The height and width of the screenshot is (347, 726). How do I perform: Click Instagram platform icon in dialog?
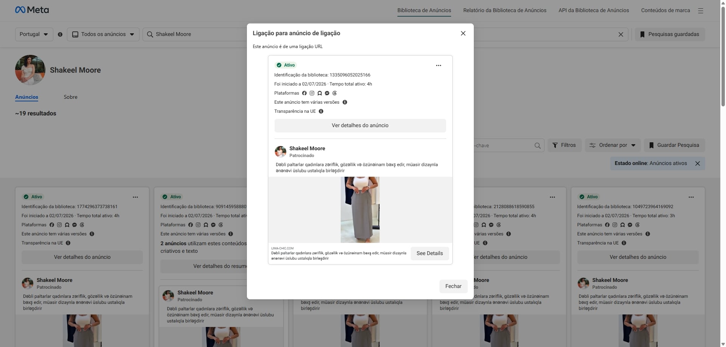pos(312,93)
